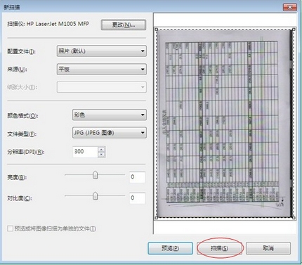Click the contrast value field
This screenshot has height=265, width=302.
[137, 198]
